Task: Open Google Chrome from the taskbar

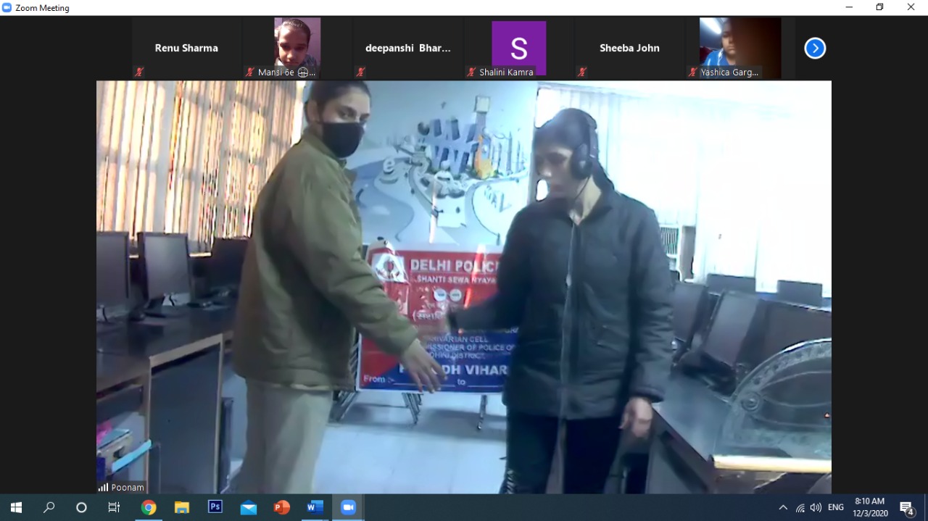Action: point(149,507)
